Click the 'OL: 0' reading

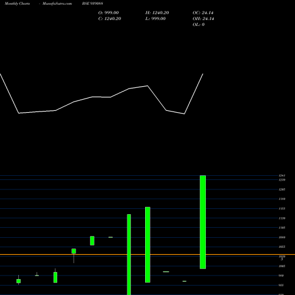click(x=199, y=24)
